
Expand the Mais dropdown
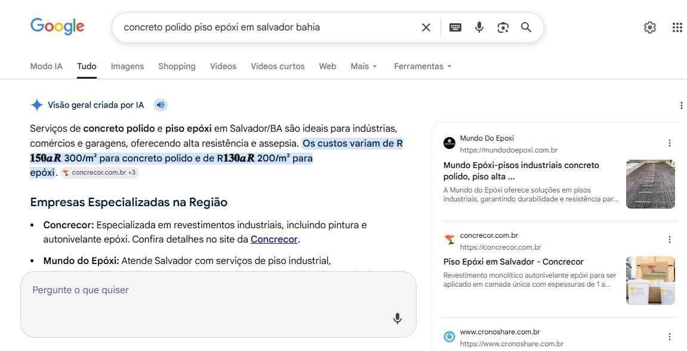pos(363,67)
